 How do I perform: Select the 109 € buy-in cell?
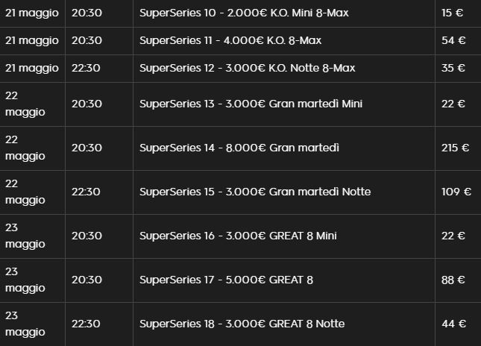(456, 192)
